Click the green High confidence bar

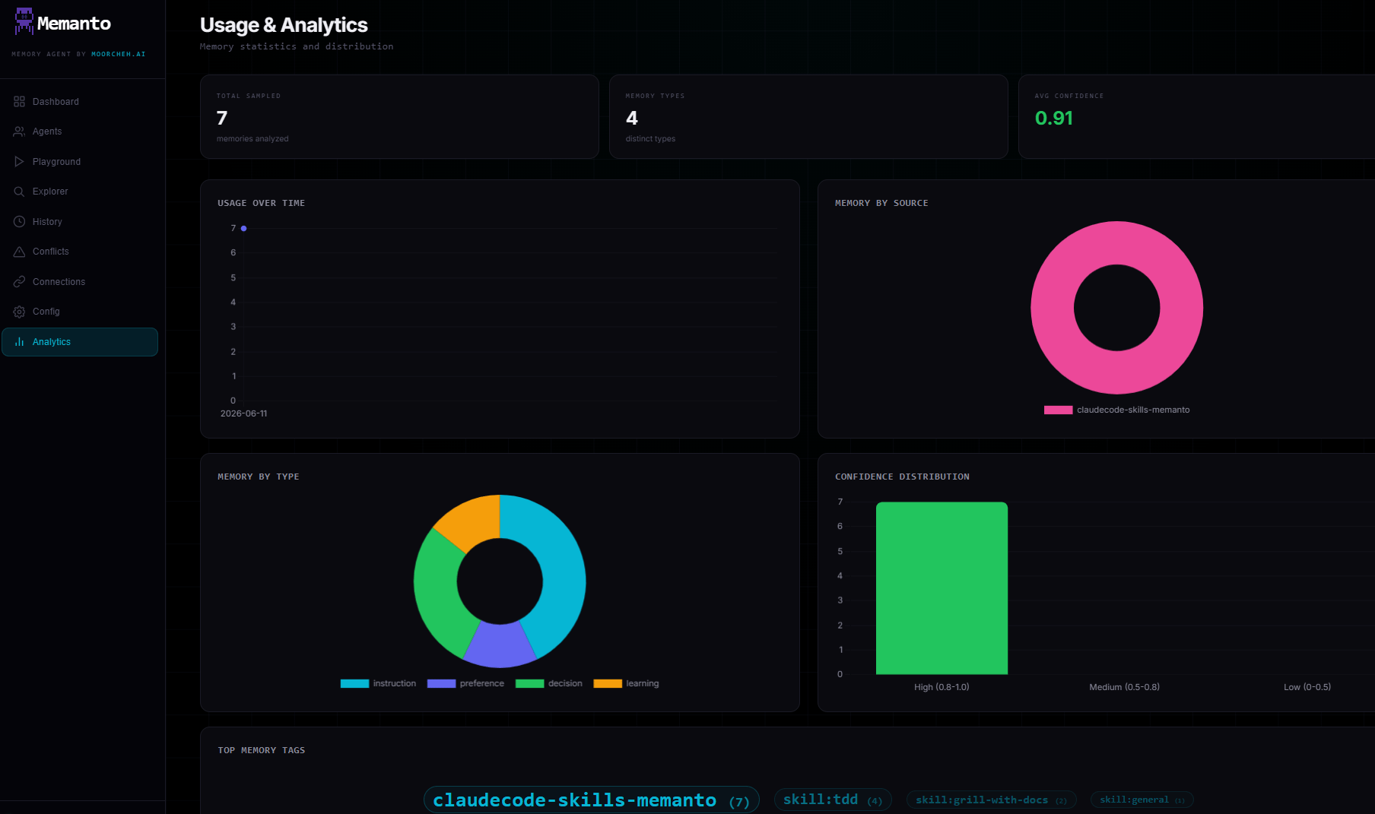pyautogui.click(x=942, y=588)
